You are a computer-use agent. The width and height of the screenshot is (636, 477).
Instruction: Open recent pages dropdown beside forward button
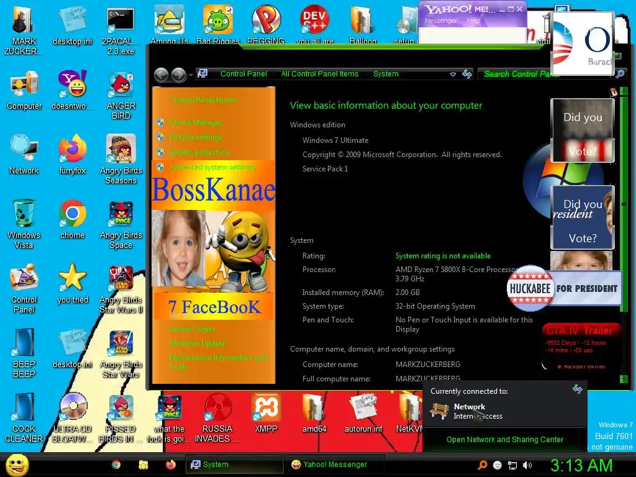[x=191, y=75]
